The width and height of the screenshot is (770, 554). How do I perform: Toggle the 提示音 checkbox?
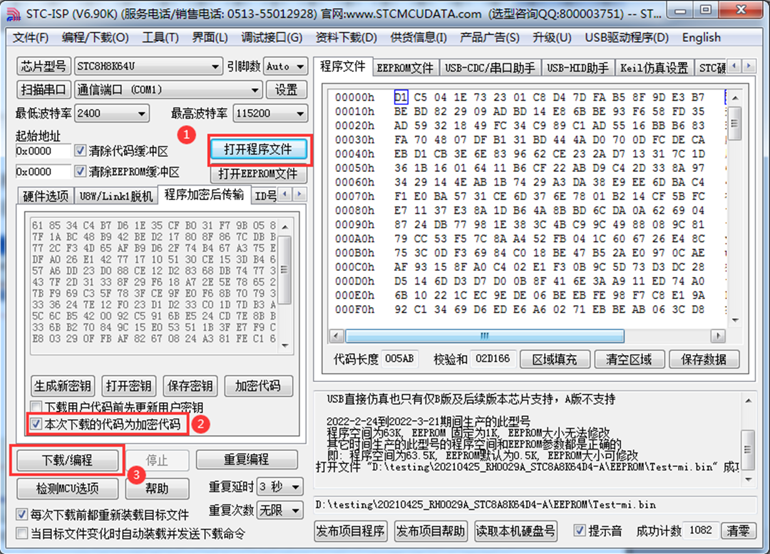coord(580,530)
